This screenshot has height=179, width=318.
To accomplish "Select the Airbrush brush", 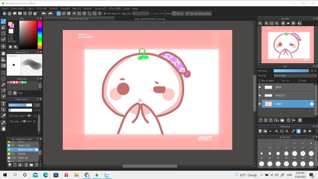I will click(23, 158).
